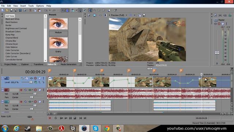The image size is (234, 132).
Task: Open the Edit menu
Action: tap(9, 6)
